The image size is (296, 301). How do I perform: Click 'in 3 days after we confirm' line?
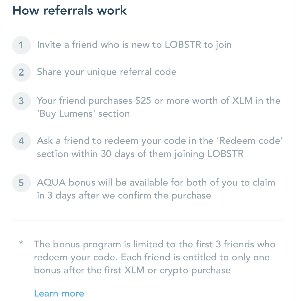pyautogui.click(x=124, y=196)
